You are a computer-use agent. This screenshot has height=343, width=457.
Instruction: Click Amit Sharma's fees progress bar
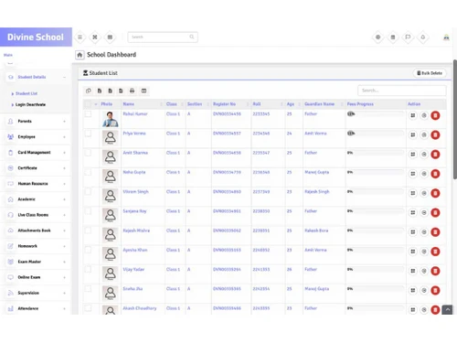(x=376, y=153)
